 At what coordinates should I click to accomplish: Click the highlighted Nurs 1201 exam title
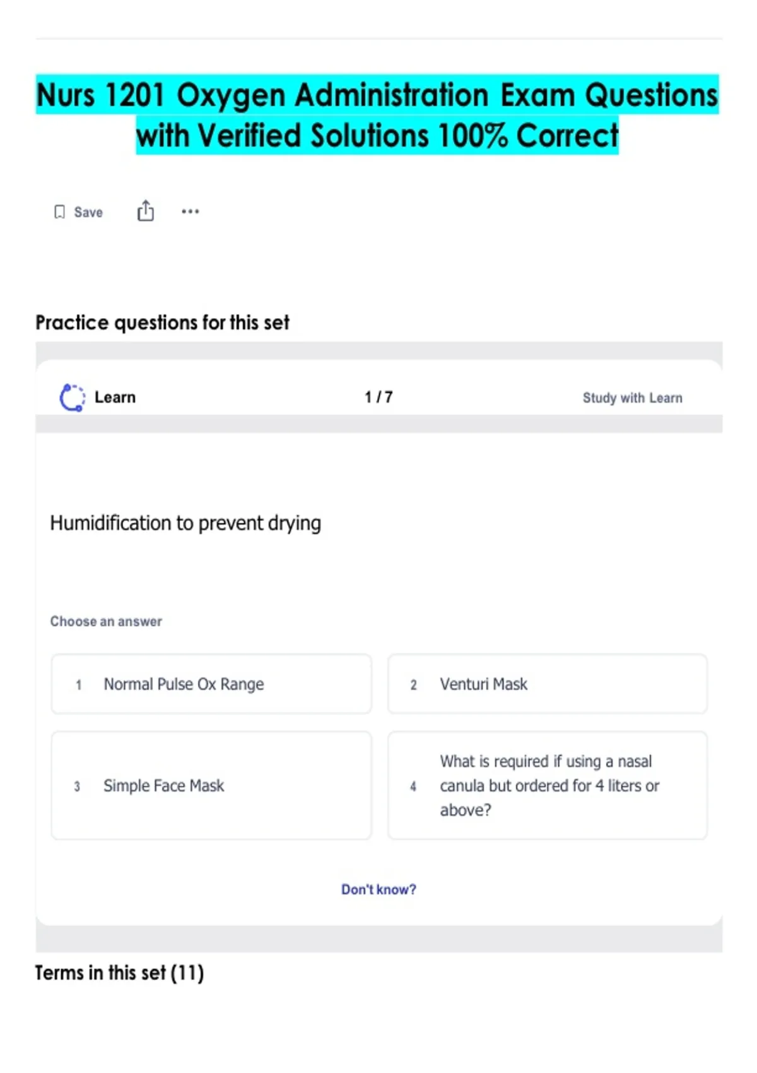pyautogui.click(x=377, y=115)
